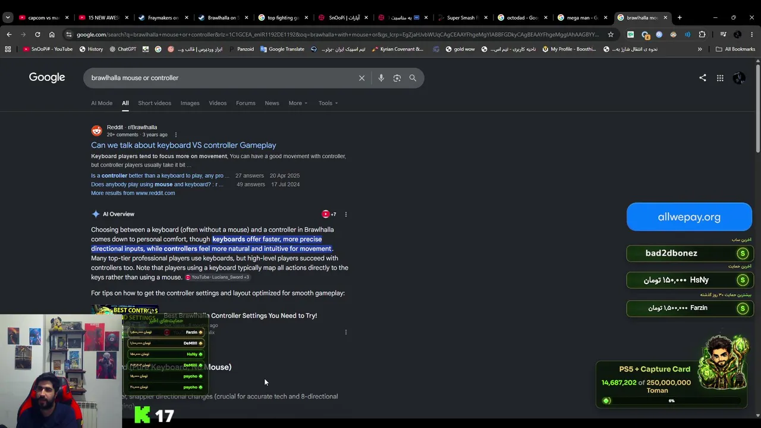Open the Google Translate bookmark
Screen dimensions: 761x428
(282, 49)
